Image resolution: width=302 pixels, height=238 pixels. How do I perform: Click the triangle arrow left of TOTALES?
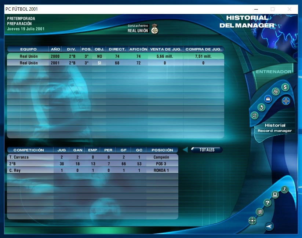pos(185,150)
